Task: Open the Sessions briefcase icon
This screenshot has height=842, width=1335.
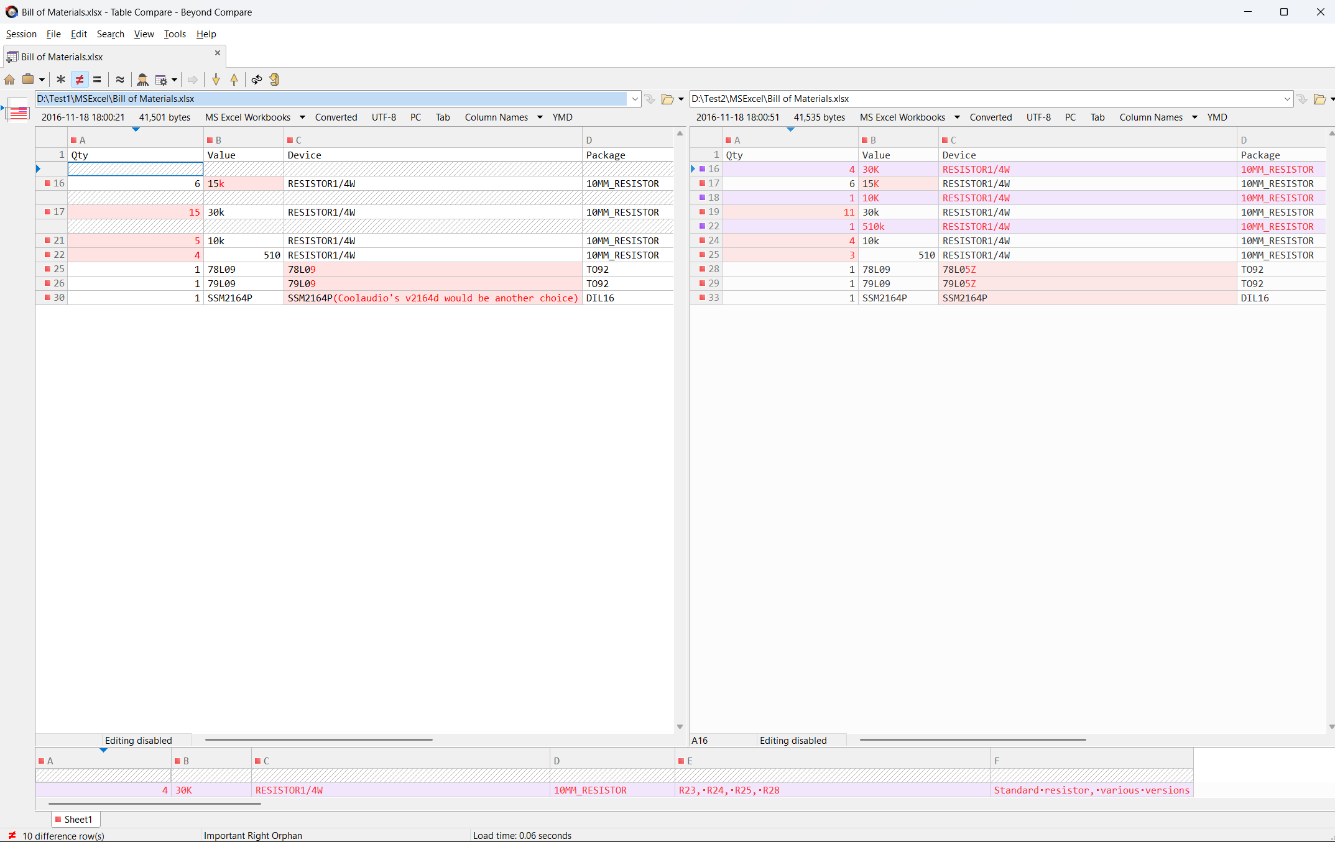Action: coord(28,80)
